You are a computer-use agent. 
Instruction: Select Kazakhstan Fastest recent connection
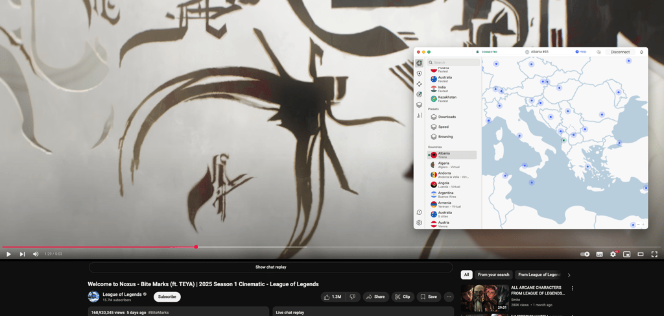pyautogui.click(x=452, y=99)
